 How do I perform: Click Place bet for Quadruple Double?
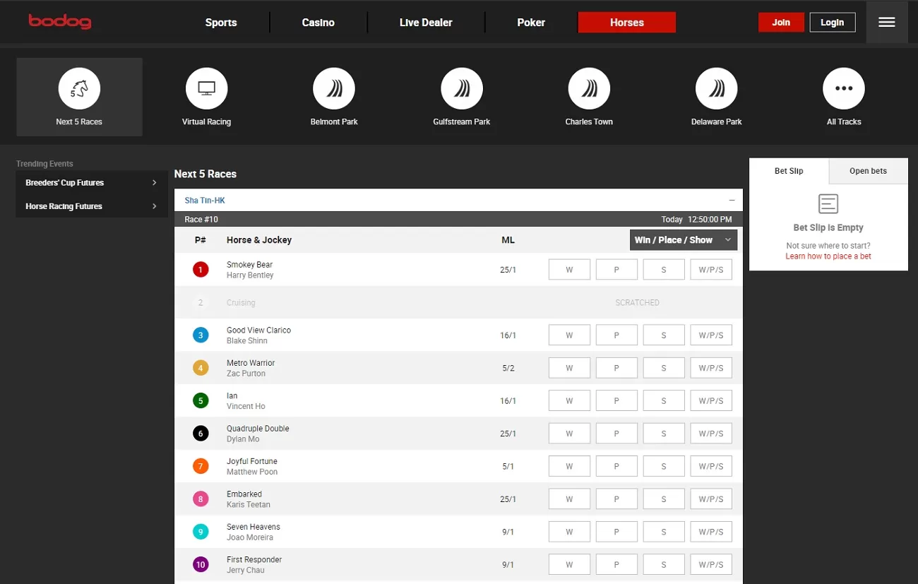pyautogui.click(x=616, y=434)
